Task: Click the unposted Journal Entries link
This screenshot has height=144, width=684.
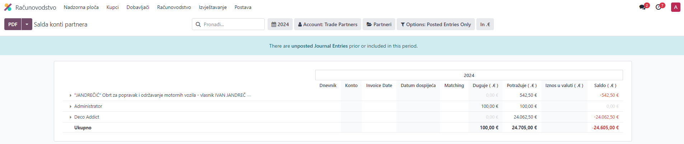Action: click(319, 46)
